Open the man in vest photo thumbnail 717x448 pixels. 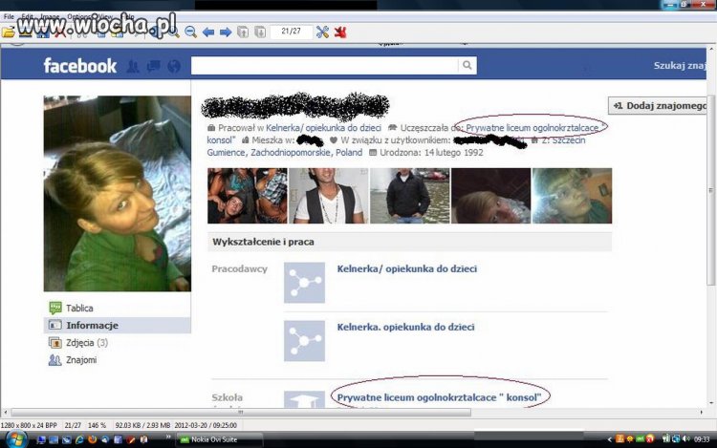click(329, 196)
